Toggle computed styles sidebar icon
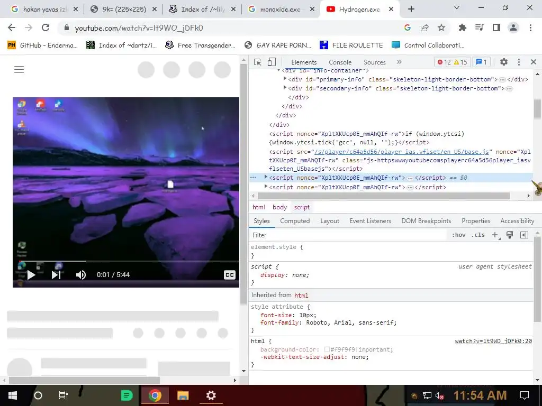542x406 pixels. click(x=524, y=235)
